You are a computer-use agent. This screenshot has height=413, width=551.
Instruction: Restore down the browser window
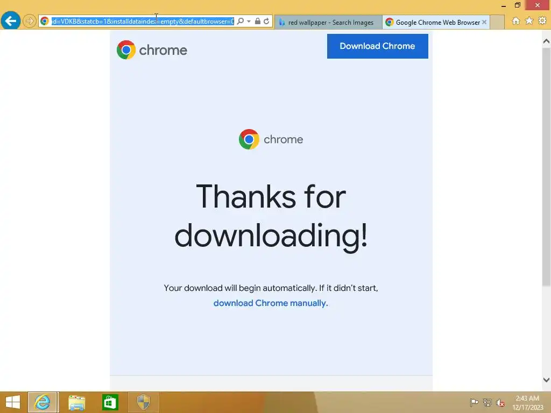517,5
